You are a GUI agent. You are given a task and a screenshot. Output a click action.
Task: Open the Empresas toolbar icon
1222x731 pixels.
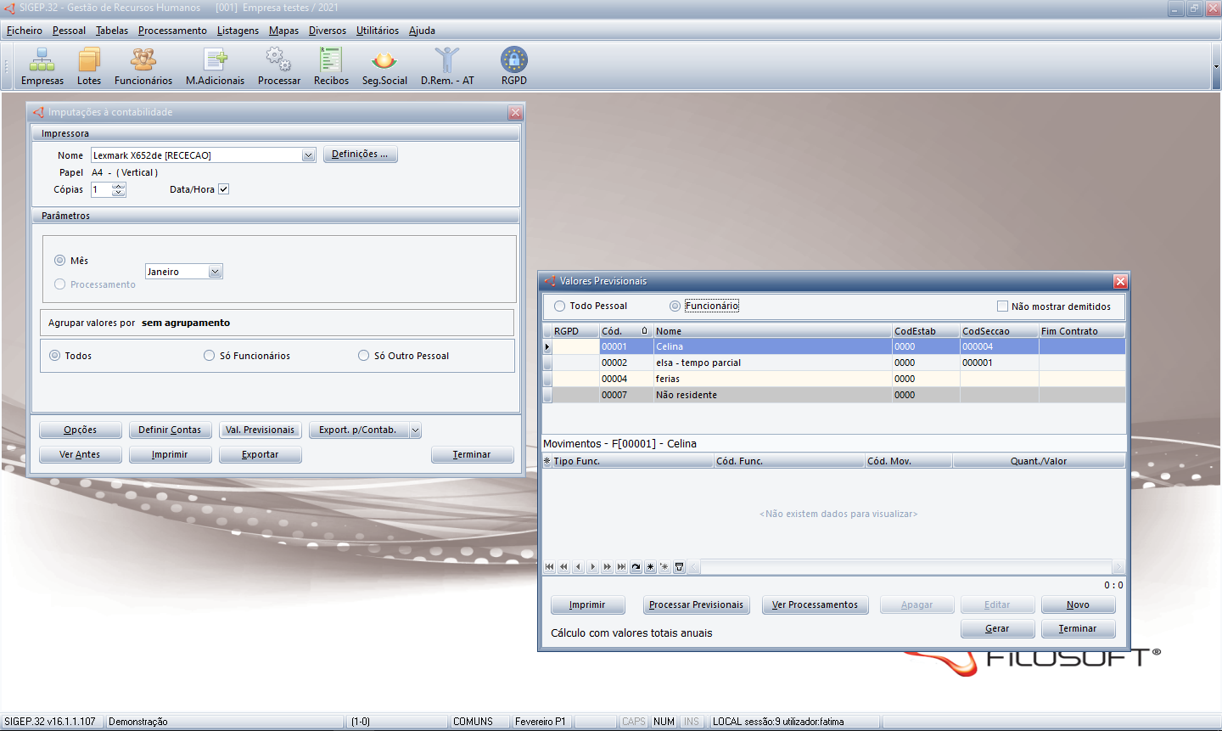point(42,66)
